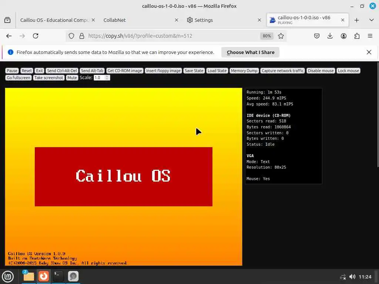Close the CollabNet tab
Screen dimensions: 379x284
point(177,20)
